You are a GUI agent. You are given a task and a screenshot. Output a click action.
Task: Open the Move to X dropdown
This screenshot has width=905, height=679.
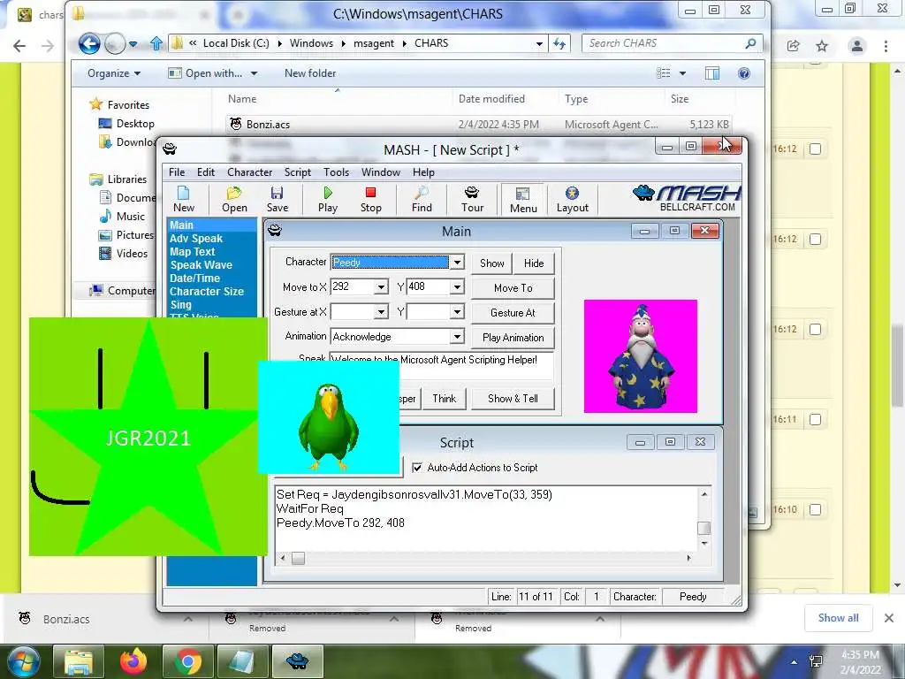pyautogui.click(x=381, y=287)
